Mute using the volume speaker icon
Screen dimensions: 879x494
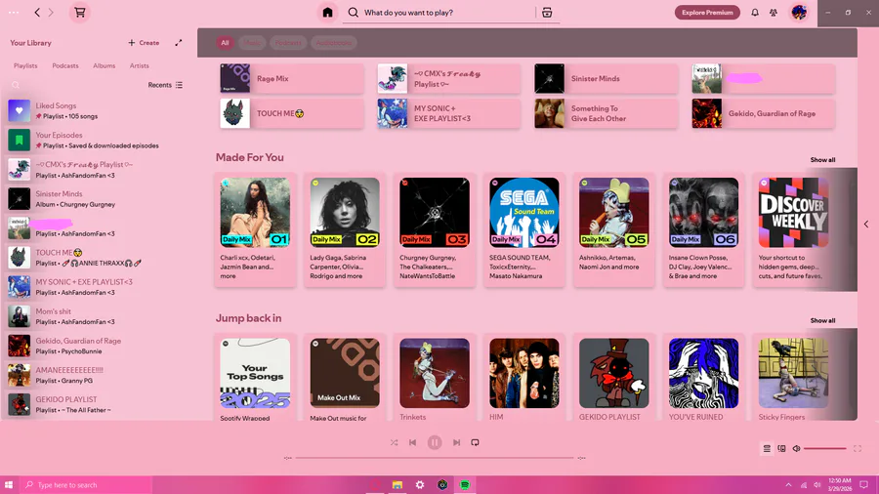(x=796, y=449)
